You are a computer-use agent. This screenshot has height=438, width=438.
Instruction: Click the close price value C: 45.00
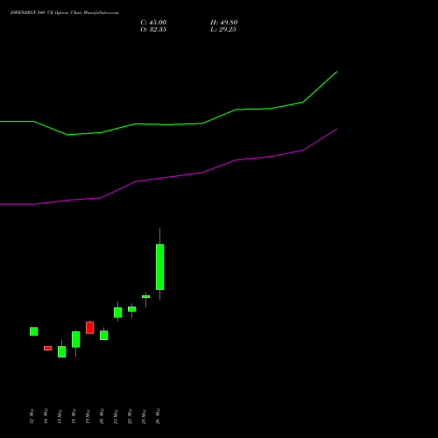153,23
